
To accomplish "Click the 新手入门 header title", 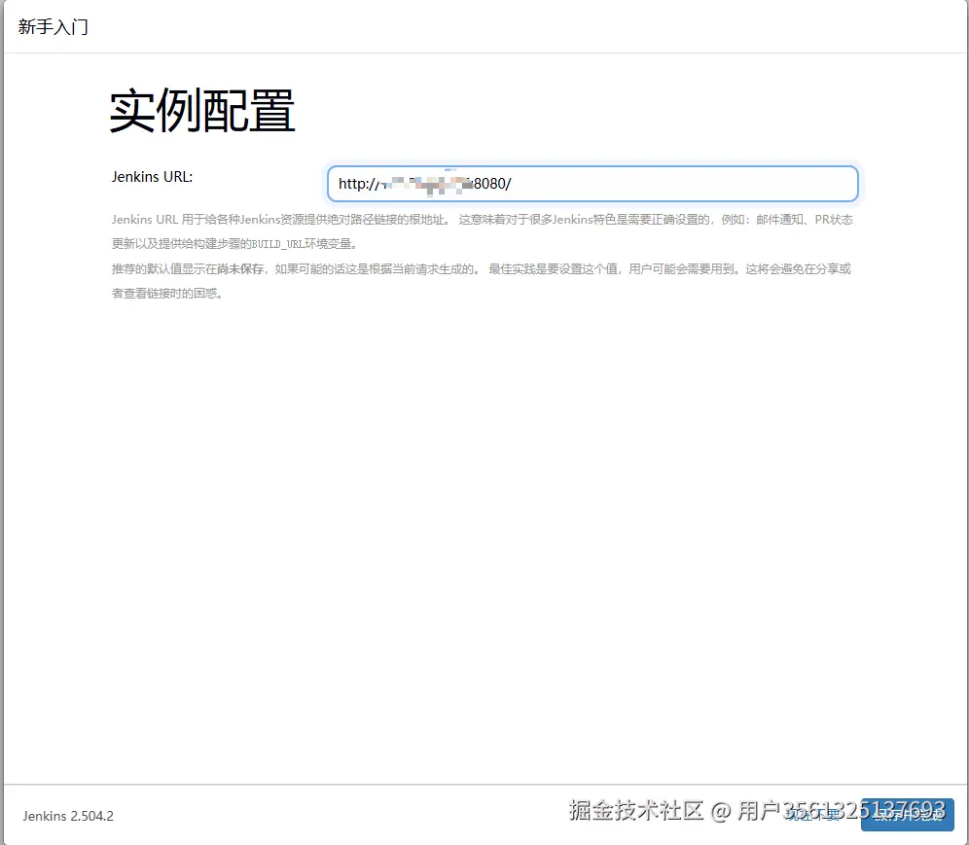I will click(x=53, y=26).
